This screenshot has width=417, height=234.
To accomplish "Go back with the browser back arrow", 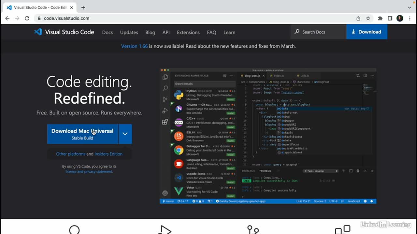I will coord(7,19).
